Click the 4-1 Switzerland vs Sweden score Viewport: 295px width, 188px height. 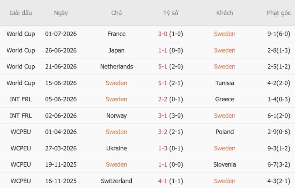(163, 181)
